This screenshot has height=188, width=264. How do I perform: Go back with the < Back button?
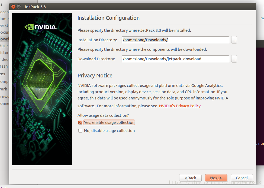click(190, 178)
